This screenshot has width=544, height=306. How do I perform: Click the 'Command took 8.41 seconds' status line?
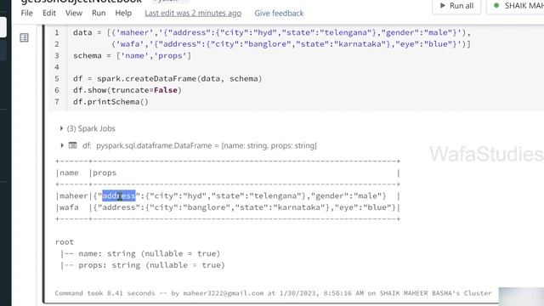click(x=273, y=293)
